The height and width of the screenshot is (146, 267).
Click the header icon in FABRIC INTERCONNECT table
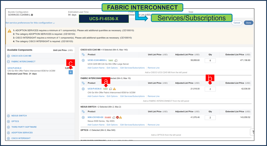(83, 83)
